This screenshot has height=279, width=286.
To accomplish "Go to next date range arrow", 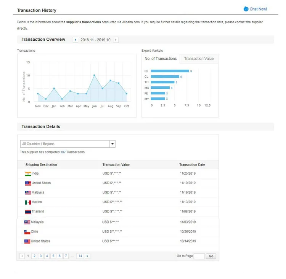I will tap(116, 40).
